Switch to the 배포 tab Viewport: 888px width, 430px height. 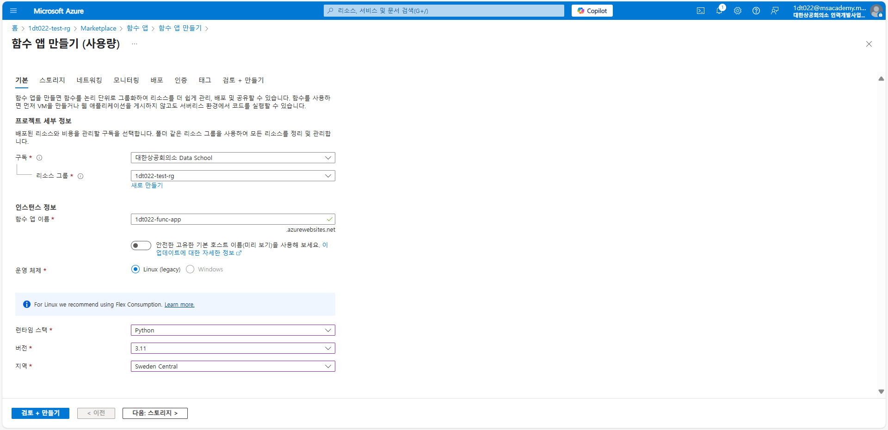pyautogui.click(x=157, y=80)
